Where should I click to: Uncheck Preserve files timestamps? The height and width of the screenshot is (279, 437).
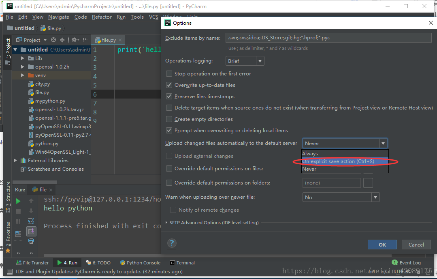169,97
